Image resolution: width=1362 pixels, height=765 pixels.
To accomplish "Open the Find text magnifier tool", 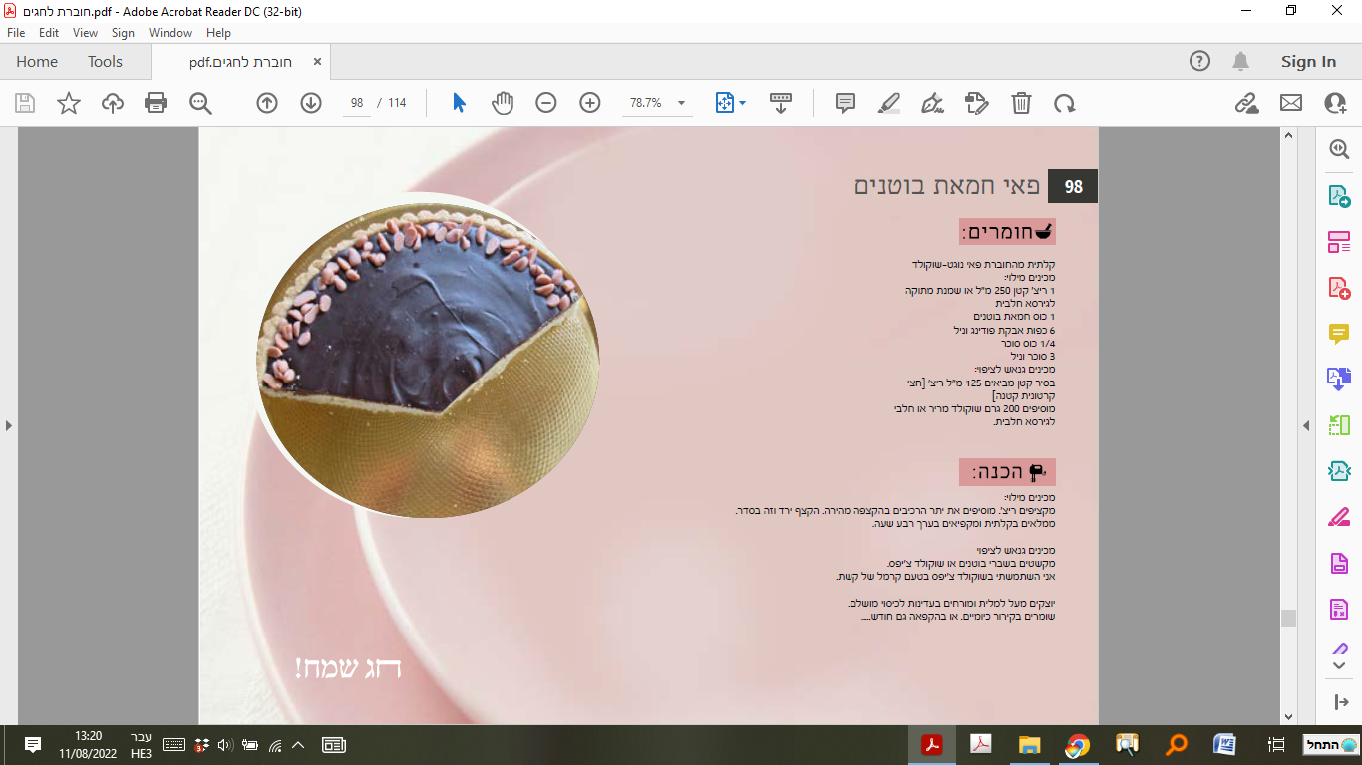I will [200, 103].
